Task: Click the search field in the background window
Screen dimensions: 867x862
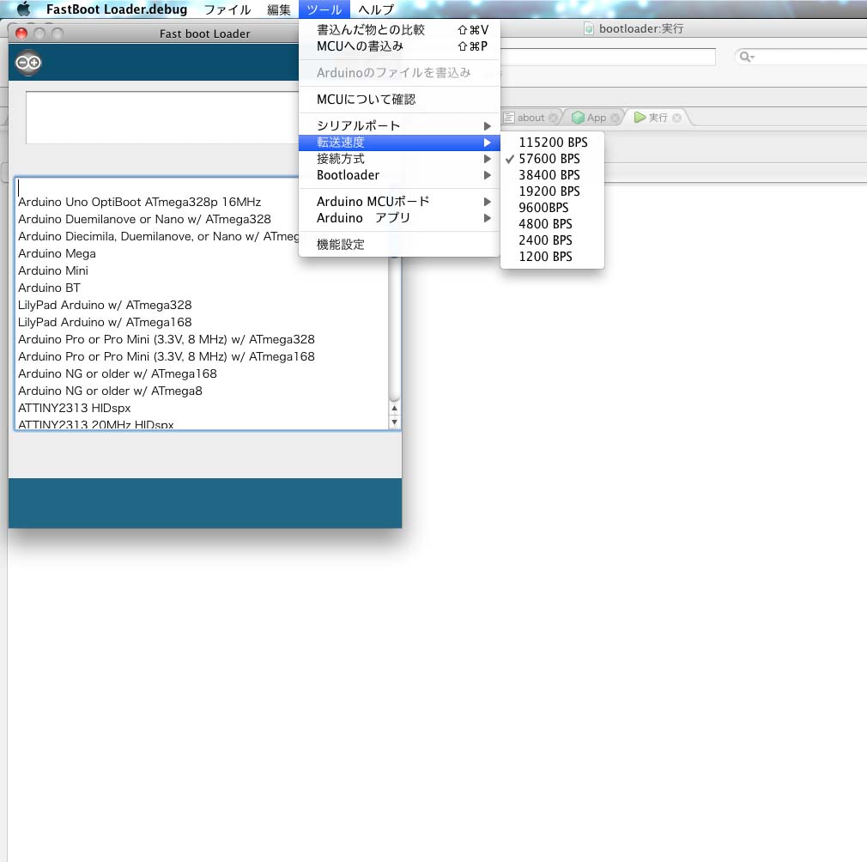Action: point(802,57)
